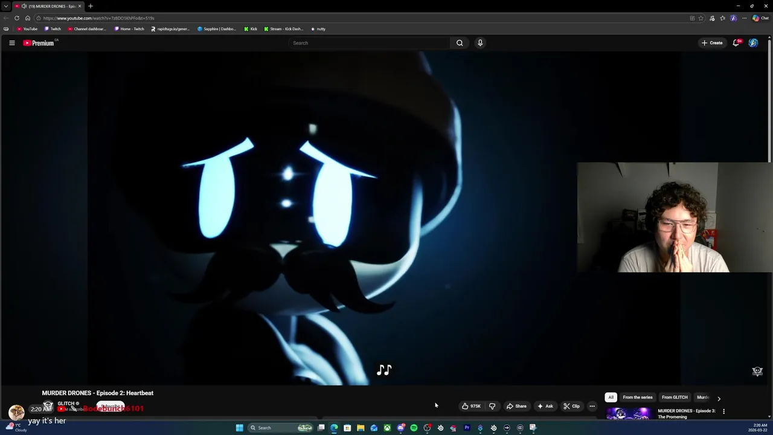Open the Stream - Kick Dashboard bookmark
The image size is (773, 435).
coord(284,29)
